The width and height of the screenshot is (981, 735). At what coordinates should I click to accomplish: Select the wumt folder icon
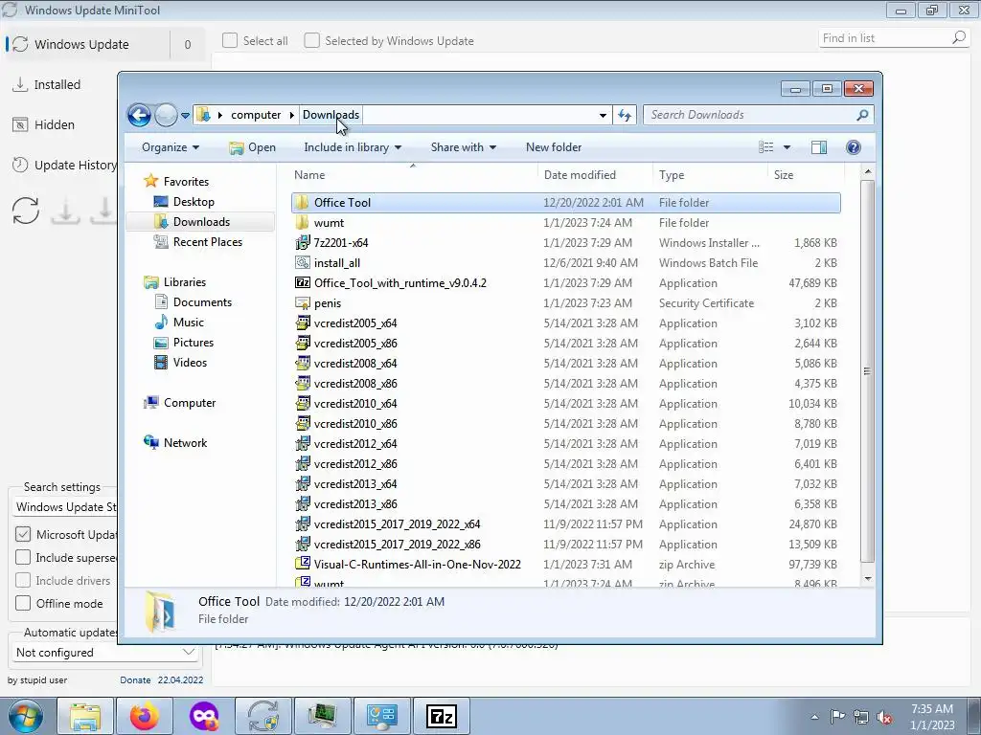(302, 222)
